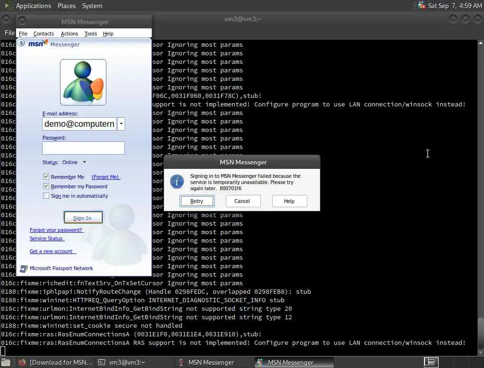Click the Retry button in error dialog
Image resolution: width=484 pixels, height=368 pixels.
coord(197,201)
